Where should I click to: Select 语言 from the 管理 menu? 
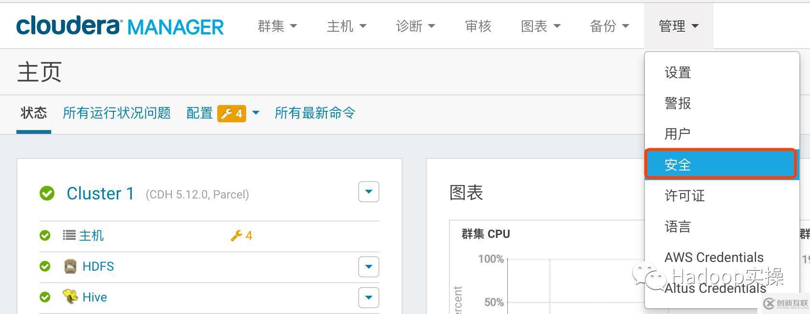pyautogui.click(x=722, y=226)
